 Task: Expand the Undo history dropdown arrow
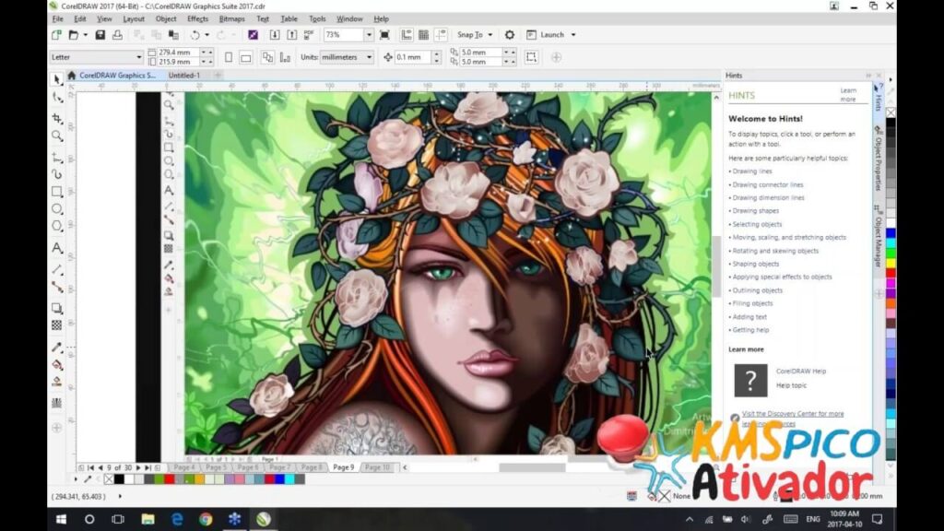pyautogui.click(x=206, y=35)
